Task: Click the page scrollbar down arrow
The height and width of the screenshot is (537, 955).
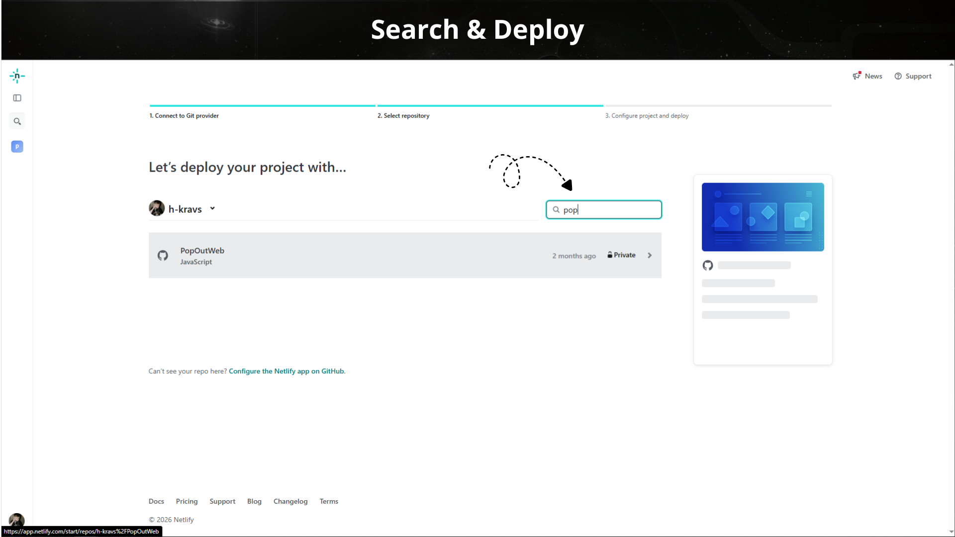Action: point(951,532)
